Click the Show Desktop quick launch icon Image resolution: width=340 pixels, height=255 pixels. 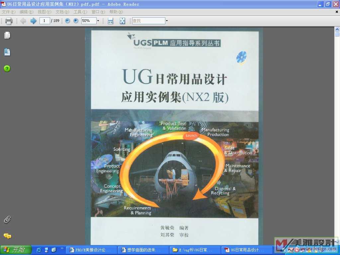[46, 250]
